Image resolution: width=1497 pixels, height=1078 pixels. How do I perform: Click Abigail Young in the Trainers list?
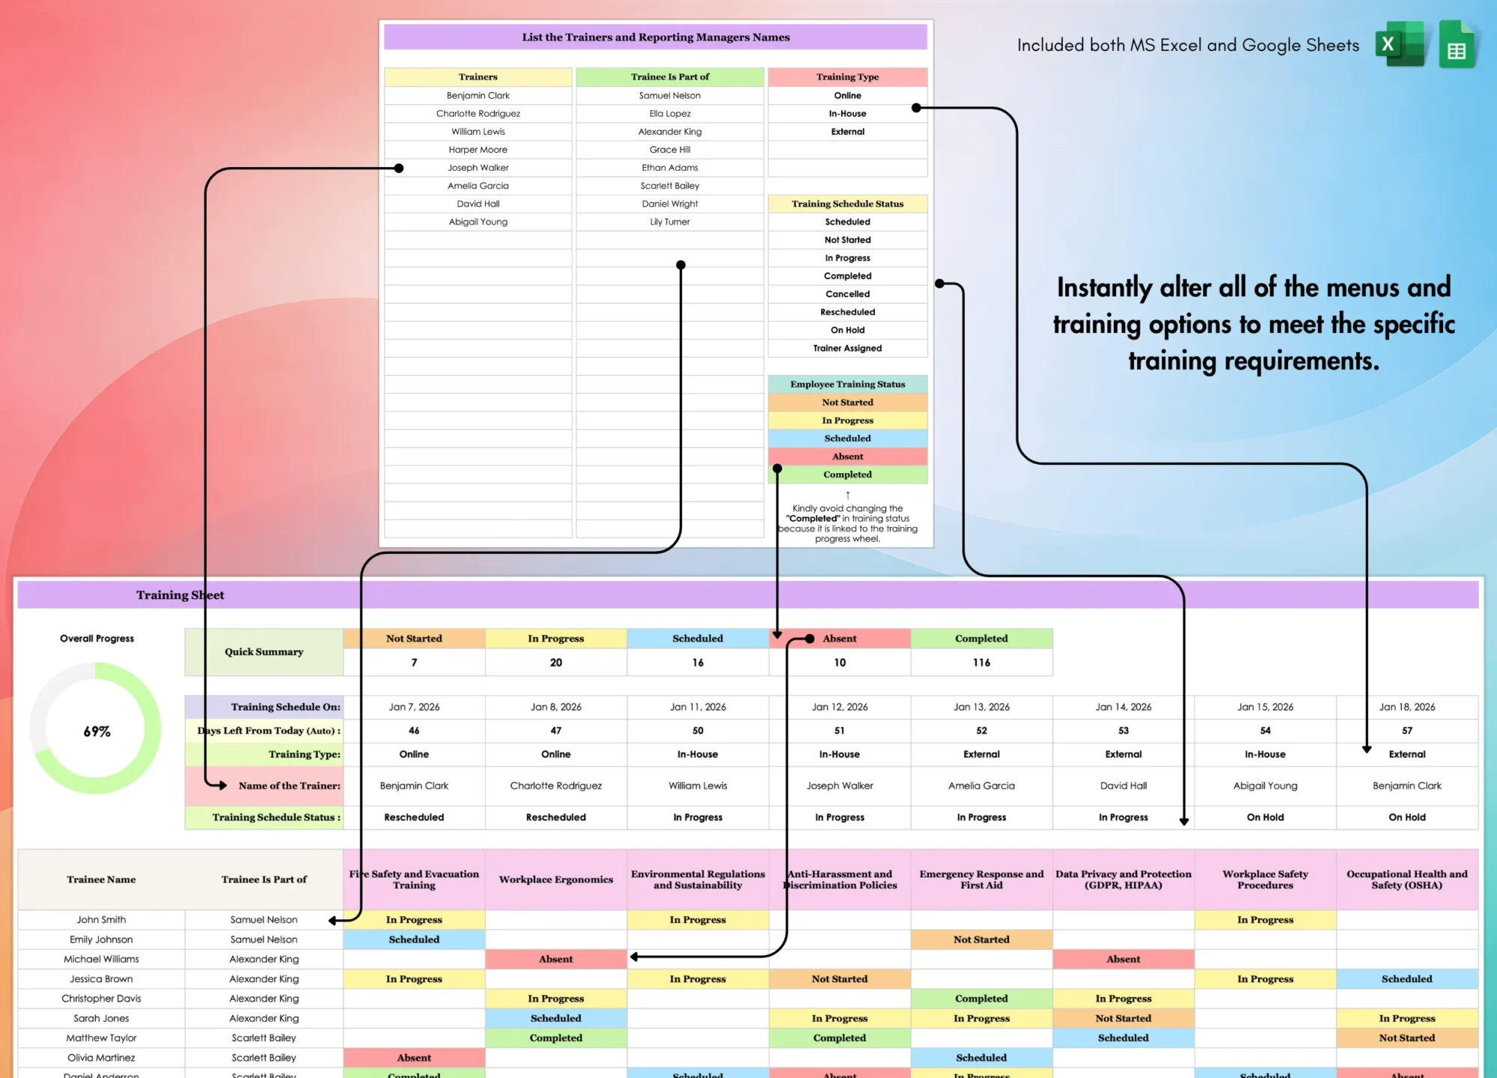pos(478,222)
